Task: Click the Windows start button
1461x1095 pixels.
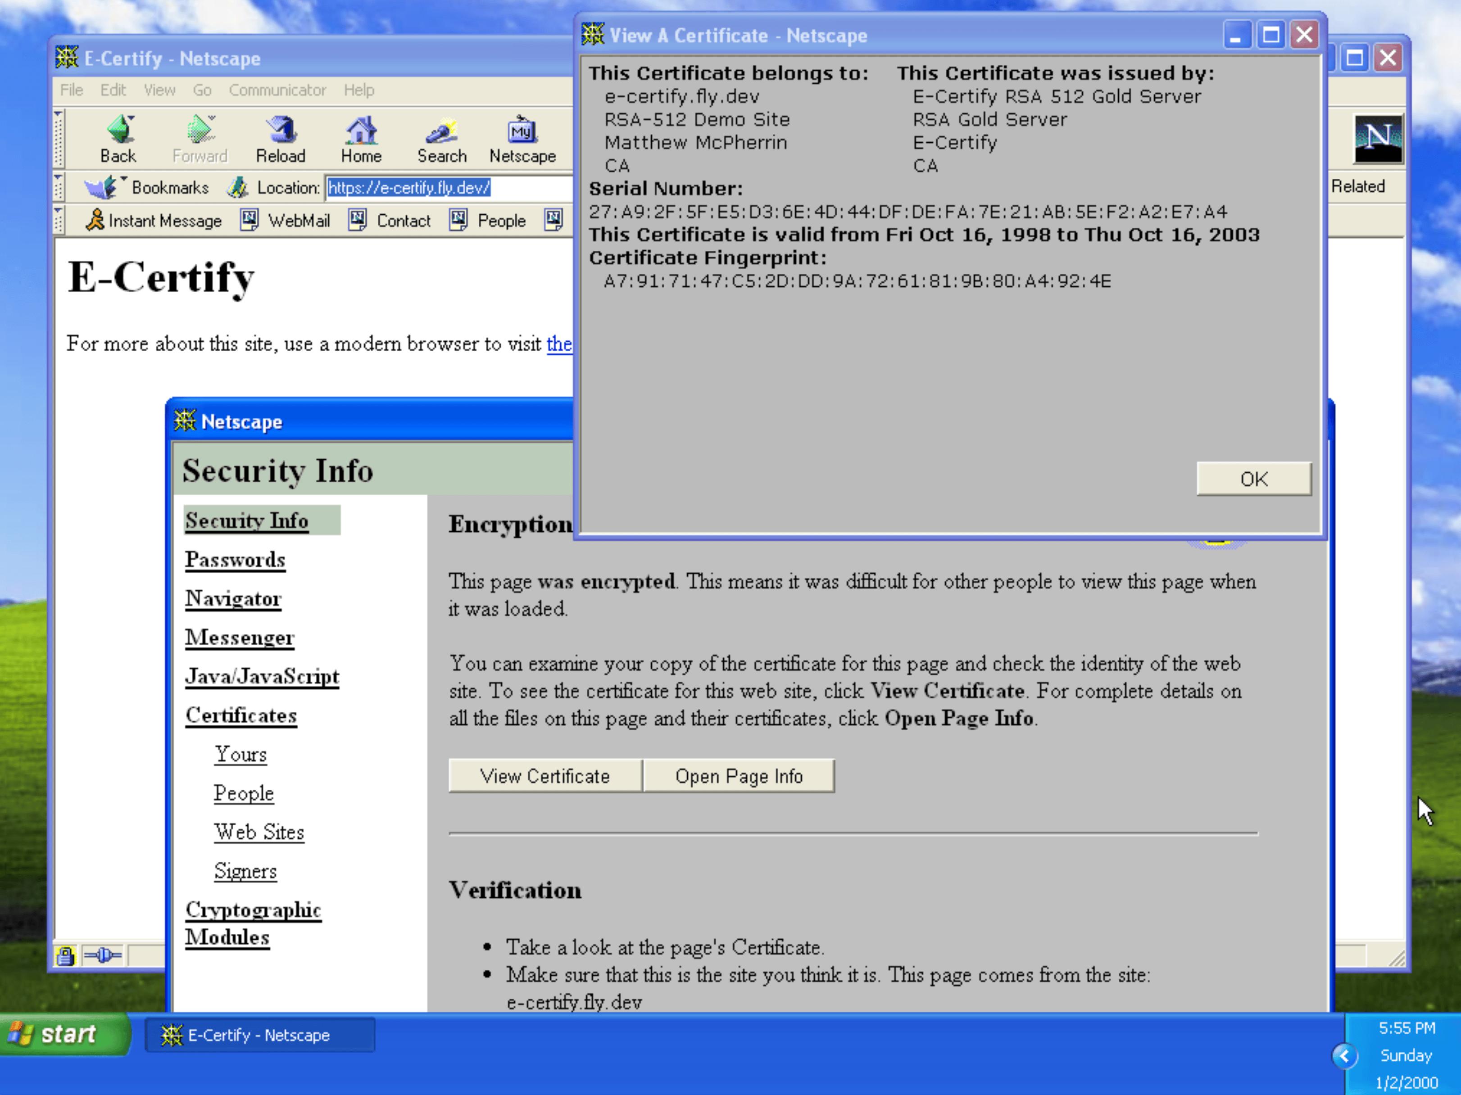Action: tap(65, 1034)
